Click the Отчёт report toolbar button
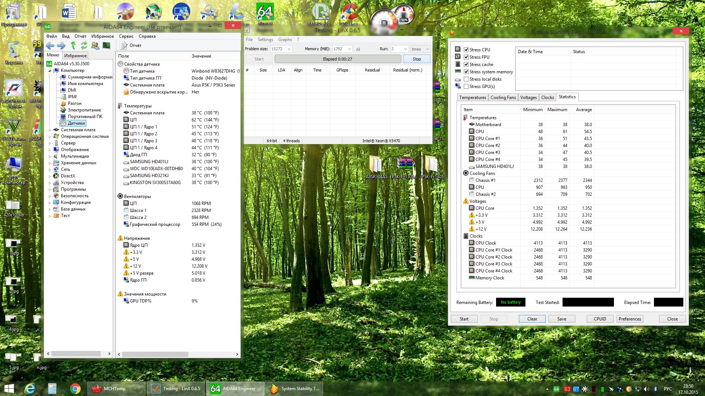 pyautogui.click(x=131, y=45)
